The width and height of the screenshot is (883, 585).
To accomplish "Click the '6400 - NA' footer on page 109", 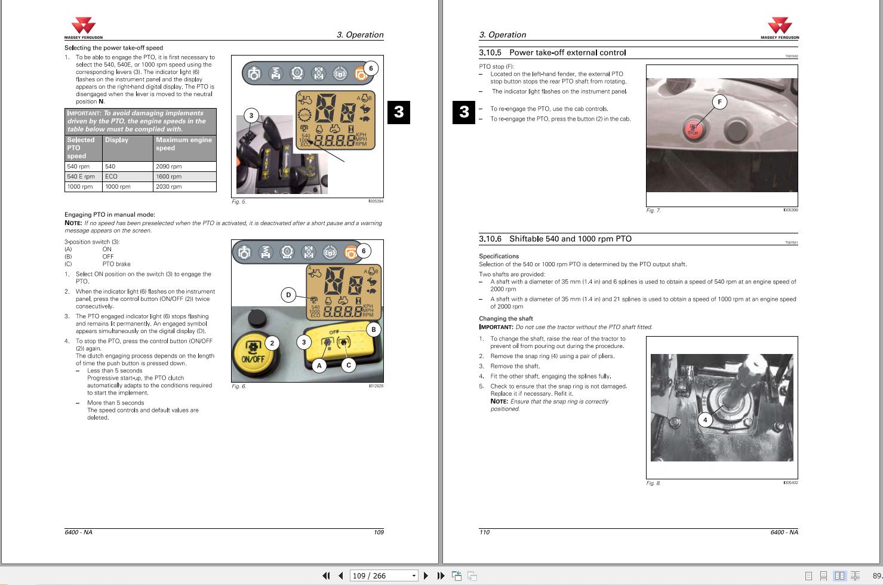I will tap(78, 532).
